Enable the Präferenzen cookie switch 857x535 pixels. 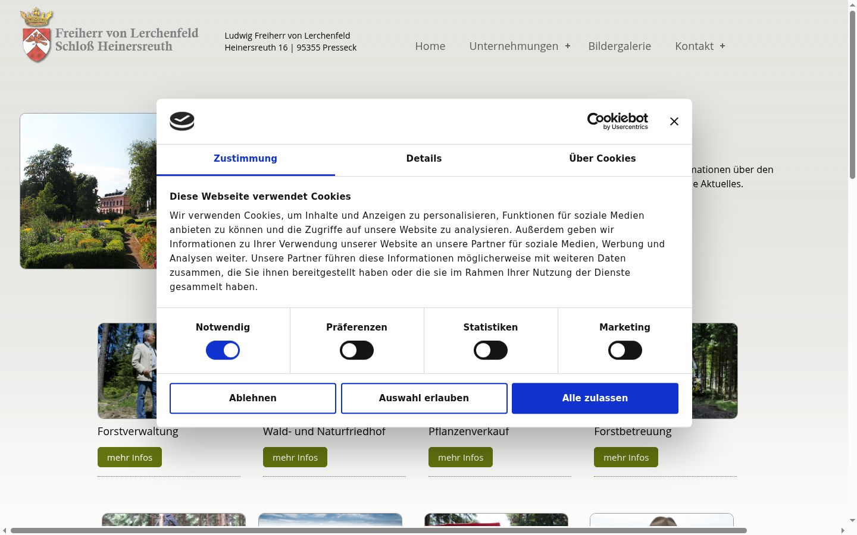point(356,351)
